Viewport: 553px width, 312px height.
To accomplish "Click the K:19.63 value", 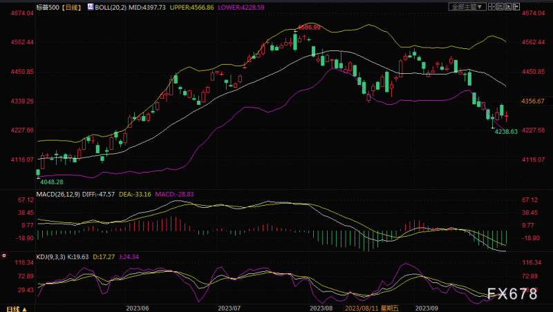I will [78, 257].
